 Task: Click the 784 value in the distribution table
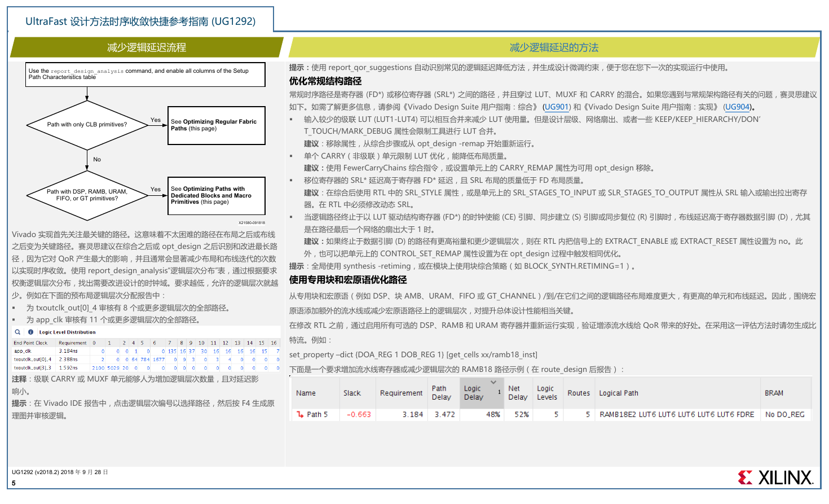145,359
